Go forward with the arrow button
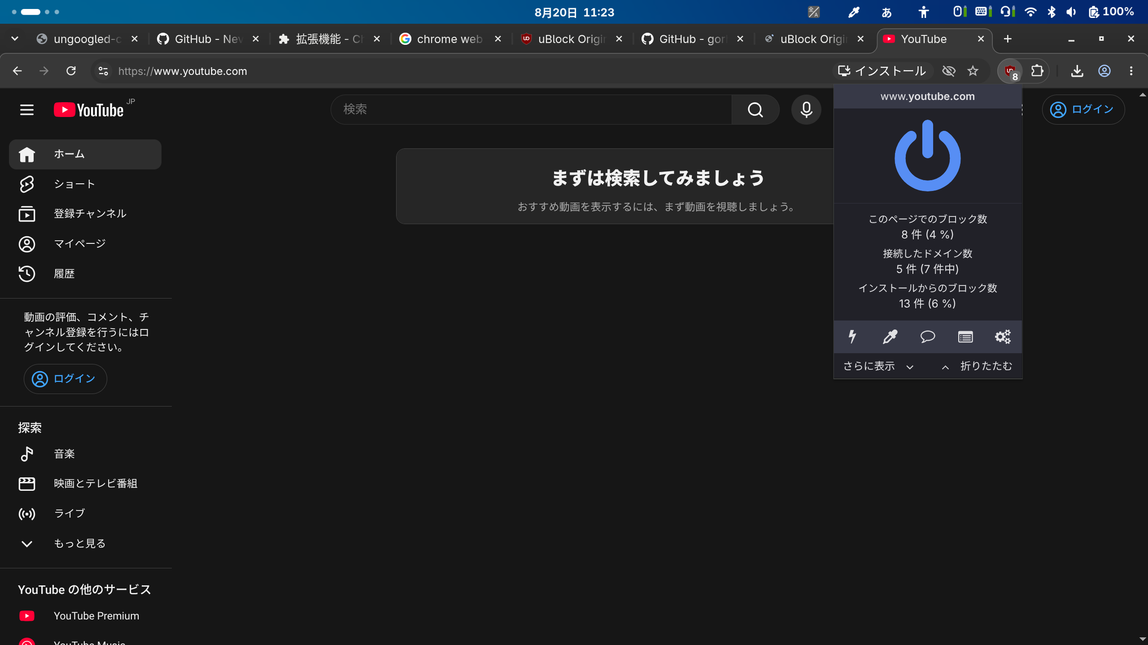Viewport: 1148px width, 645px height. pos(44,71)
